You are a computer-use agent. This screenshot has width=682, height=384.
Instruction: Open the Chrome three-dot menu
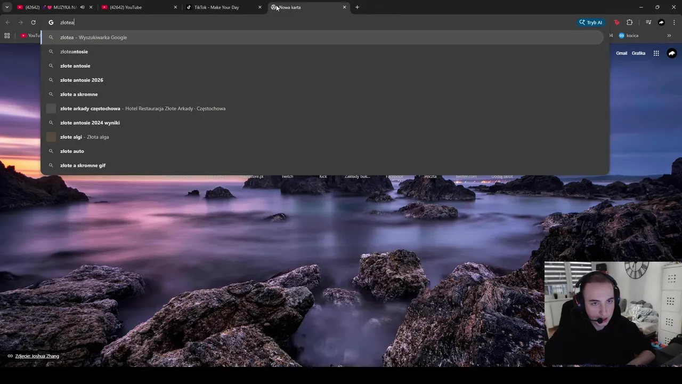674,22
